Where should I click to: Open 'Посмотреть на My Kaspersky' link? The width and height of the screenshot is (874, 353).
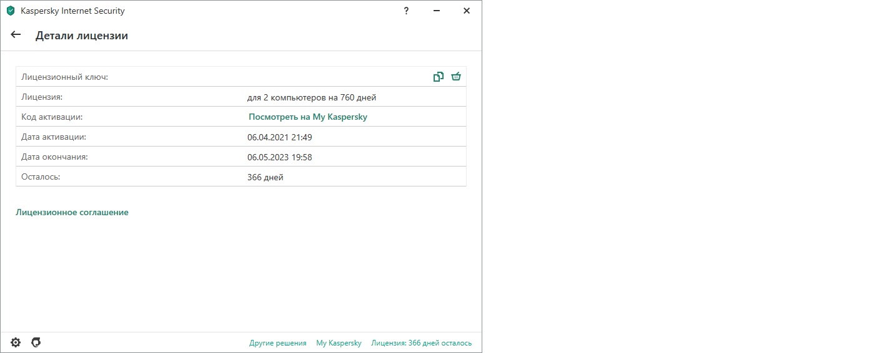308,117
